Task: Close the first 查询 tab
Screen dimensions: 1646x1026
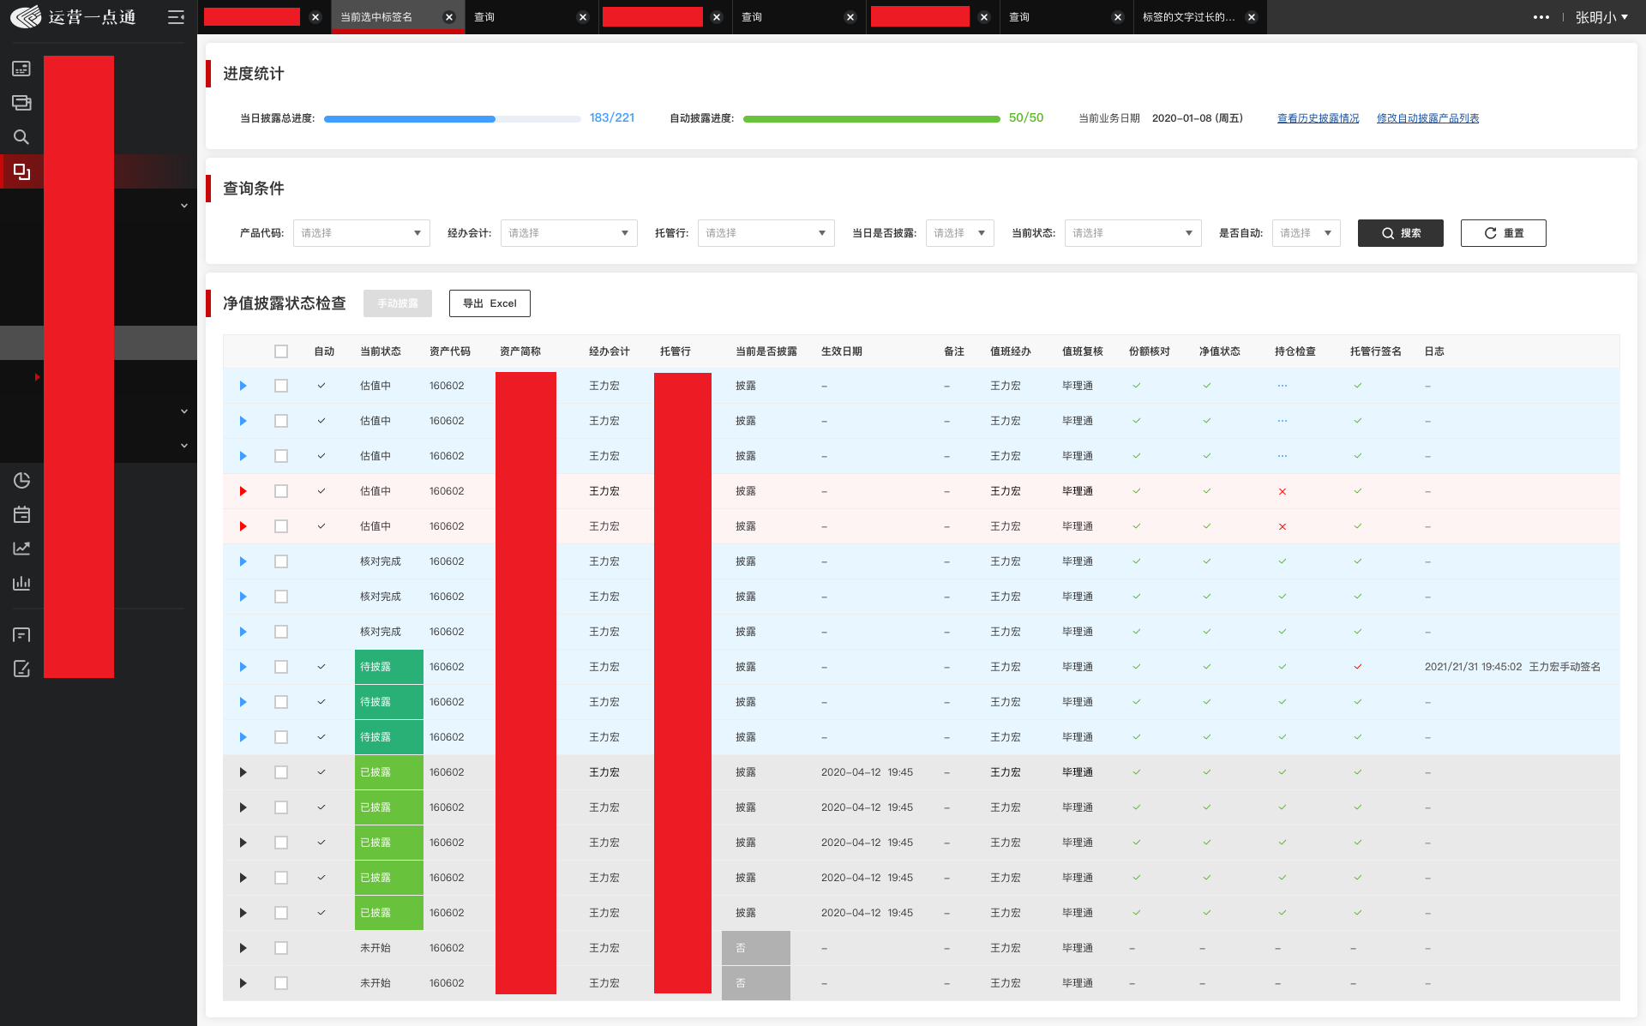Action: coord(583,17)
